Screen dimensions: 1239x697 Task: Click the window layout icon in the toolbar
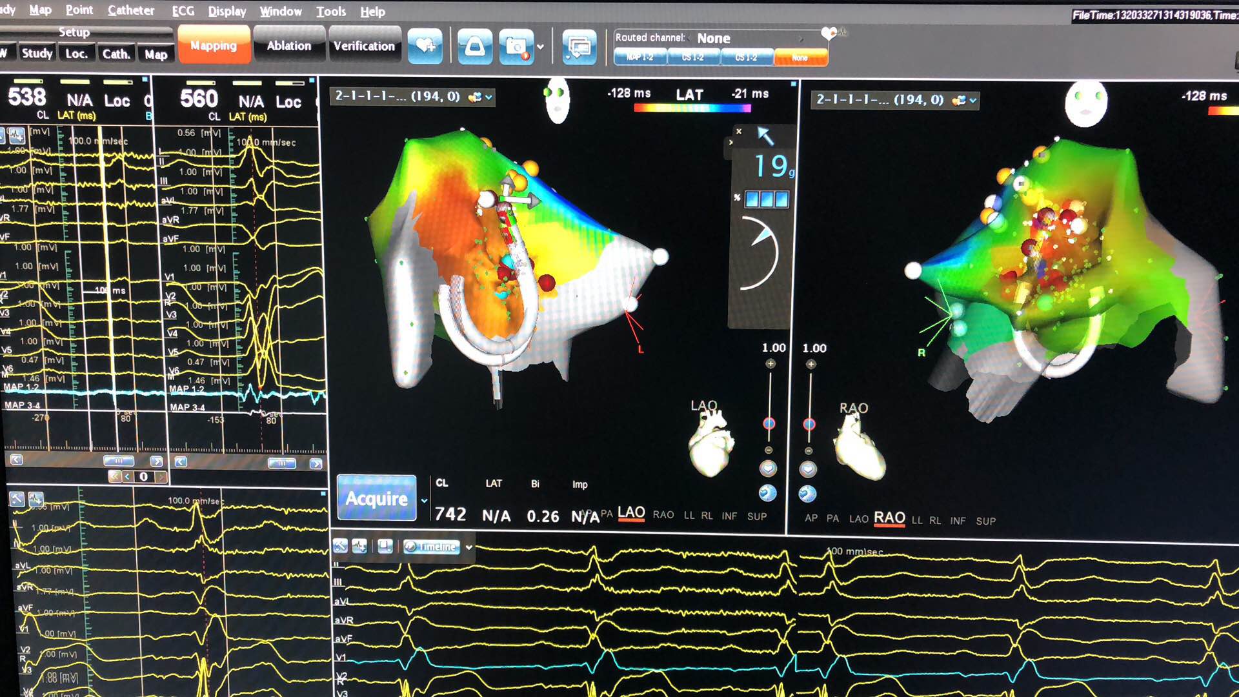pos(579,46)
